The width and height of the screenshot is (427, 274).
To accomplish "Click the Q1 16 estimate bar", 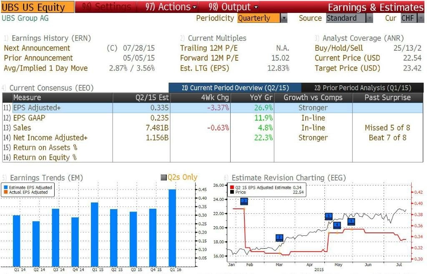I will (172, 228).
